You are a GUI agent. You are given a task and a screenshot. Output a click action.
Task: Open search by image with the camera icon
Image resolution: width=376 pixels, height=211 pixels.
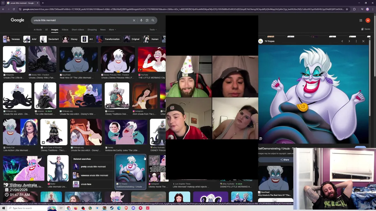(147, 20)
